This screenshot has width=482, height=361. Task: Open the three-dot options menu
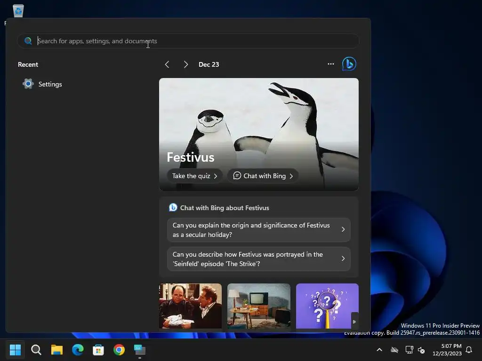(x=331, y=64)
